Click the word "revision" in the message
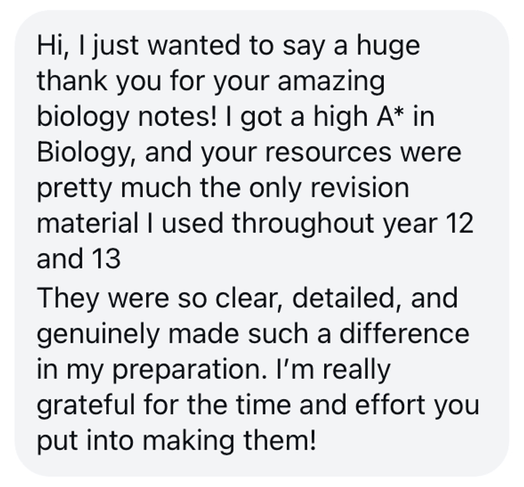This screenshot has height=487, width=524. (x=360, y=187)
